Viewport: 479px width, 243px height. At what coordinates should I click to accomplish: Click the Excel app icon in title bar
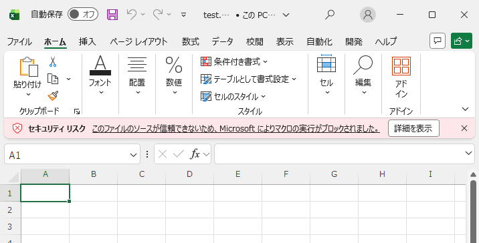click(14, 15)
